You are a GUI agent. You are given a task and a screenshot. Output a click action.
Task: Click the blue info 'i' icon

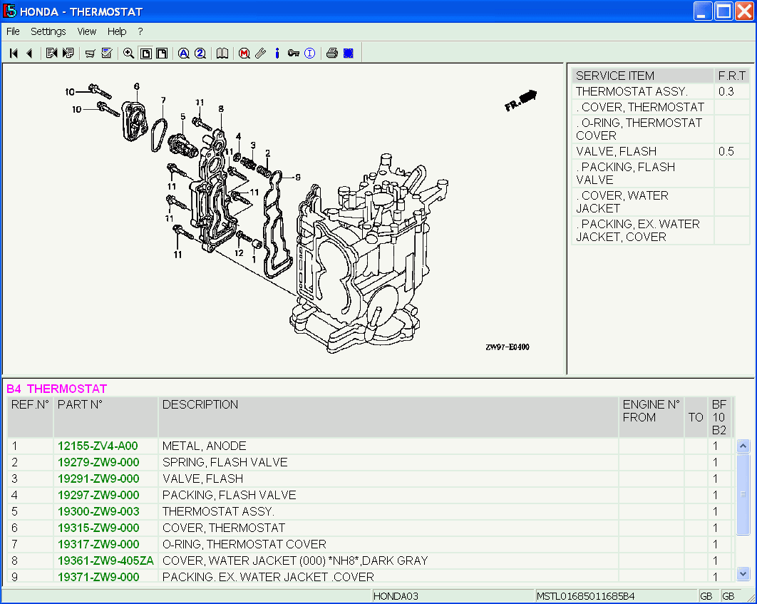tap(277, 53)
